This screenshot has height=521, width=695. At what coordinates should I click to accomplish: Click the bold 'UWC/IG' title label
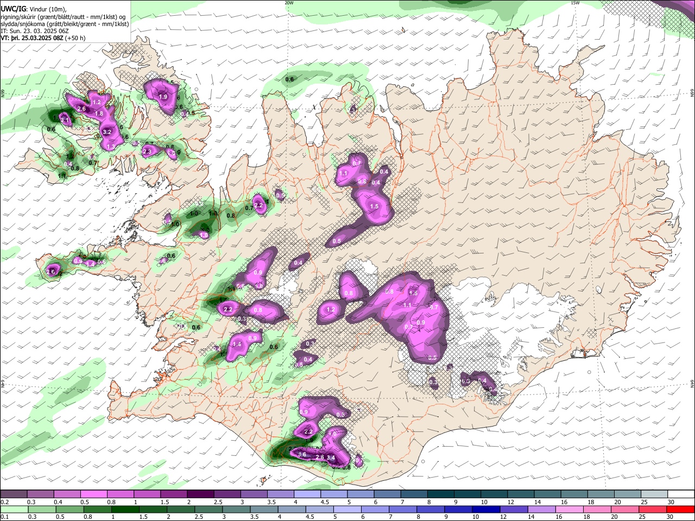click(13, 8)
